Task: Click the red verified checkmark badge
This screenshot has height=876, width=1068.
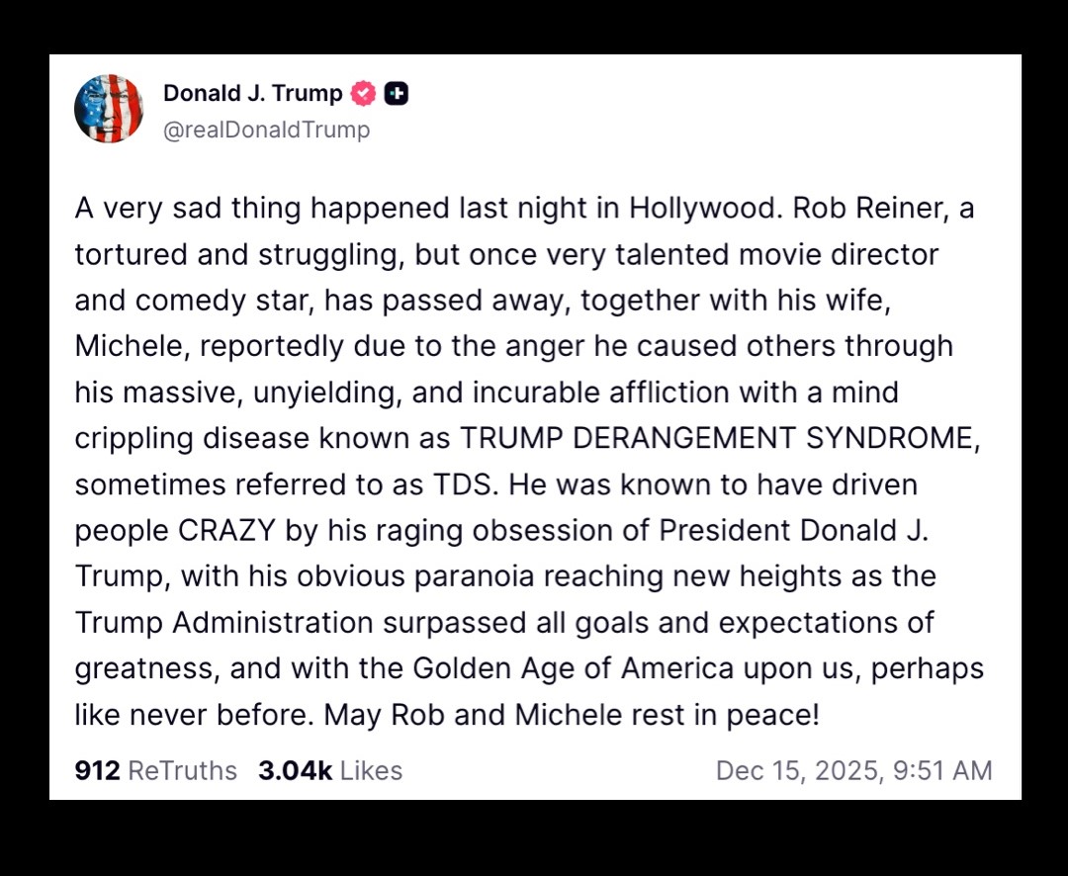Action: pos(364,94)
